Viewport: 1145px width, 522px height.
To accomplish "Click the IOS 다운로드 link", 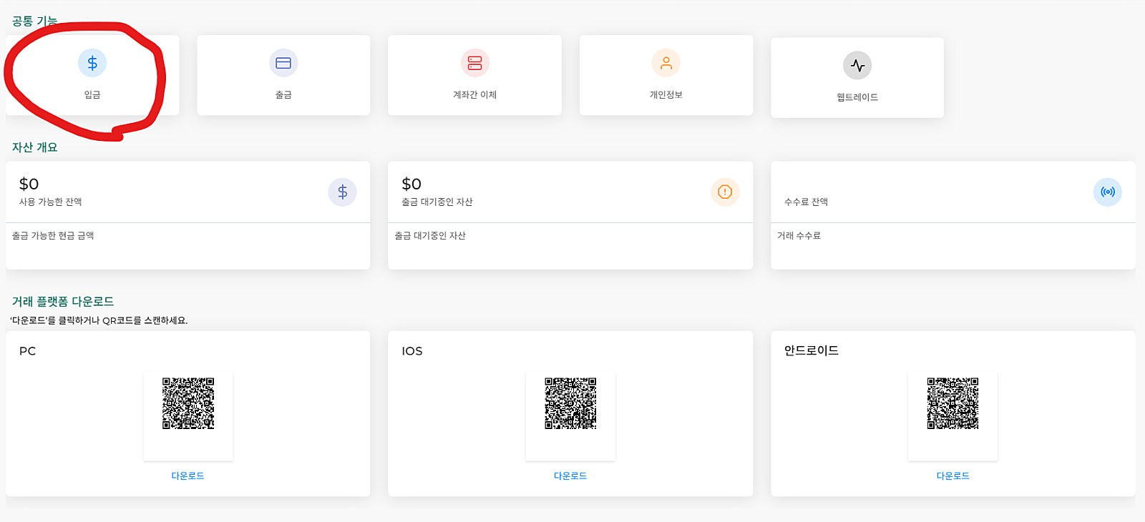I will [x=570, y=476].
